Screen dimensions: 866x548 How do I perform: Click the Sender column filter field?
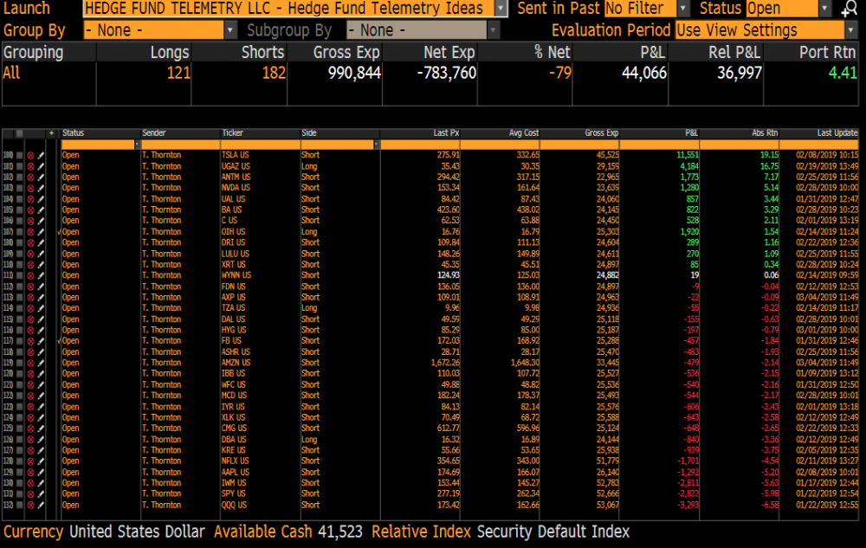tap(181, 145)
